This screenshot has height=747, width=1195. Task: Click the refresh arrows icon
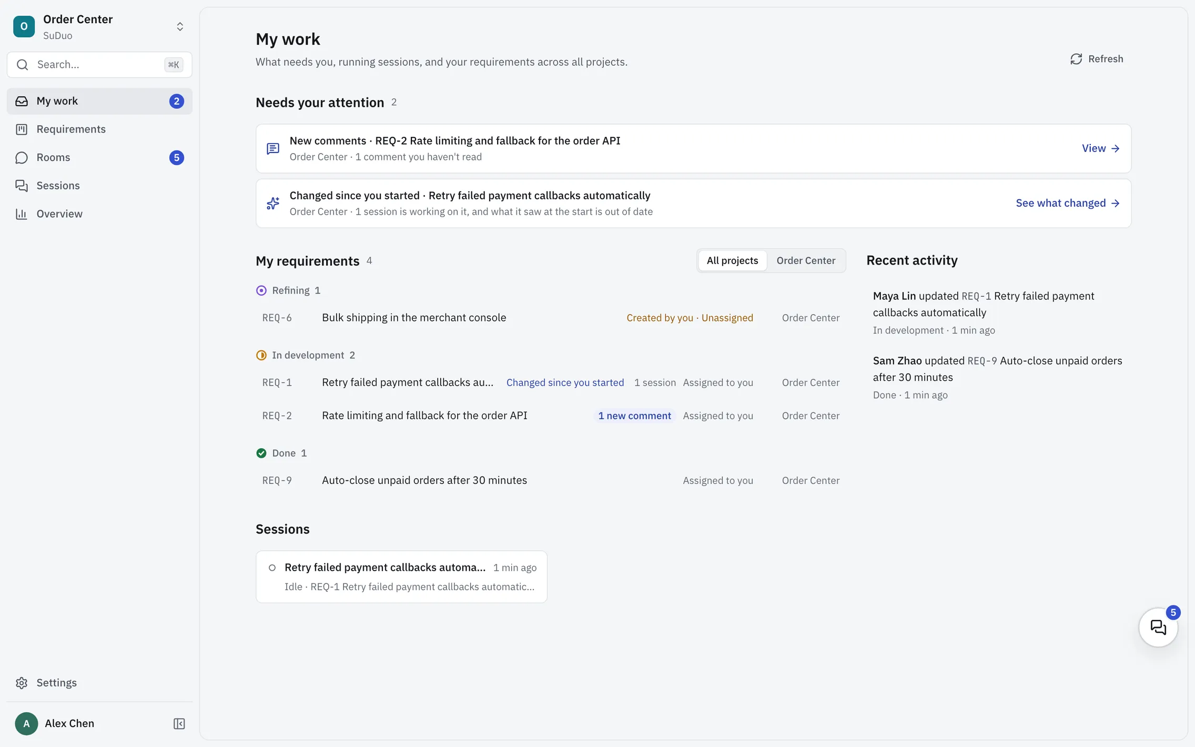click(1076, 59)
